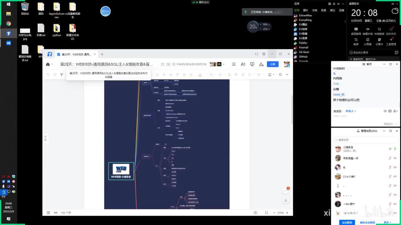Open Chrome from the Windows taskbar
The width and height of the screenshot is (401, 225).
(x=8, y=23)
